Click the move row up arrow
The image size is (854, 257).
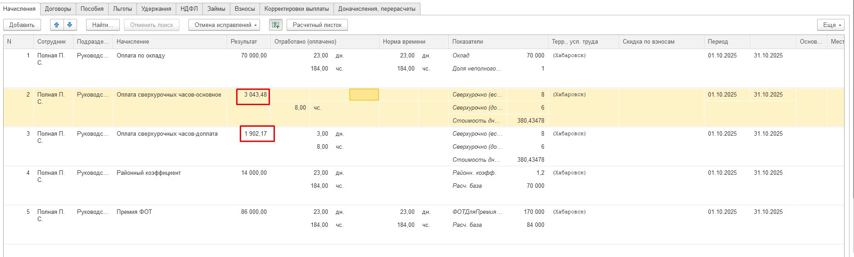57,25
